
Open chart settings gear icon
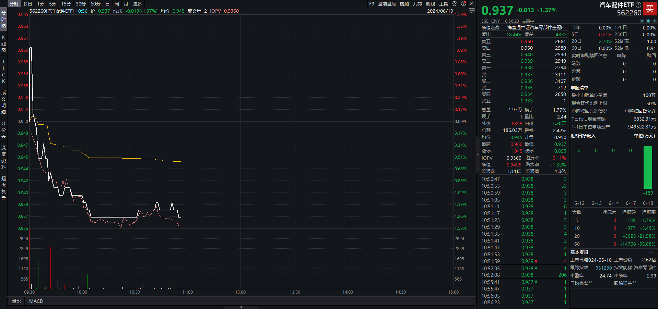click(455, 4)
